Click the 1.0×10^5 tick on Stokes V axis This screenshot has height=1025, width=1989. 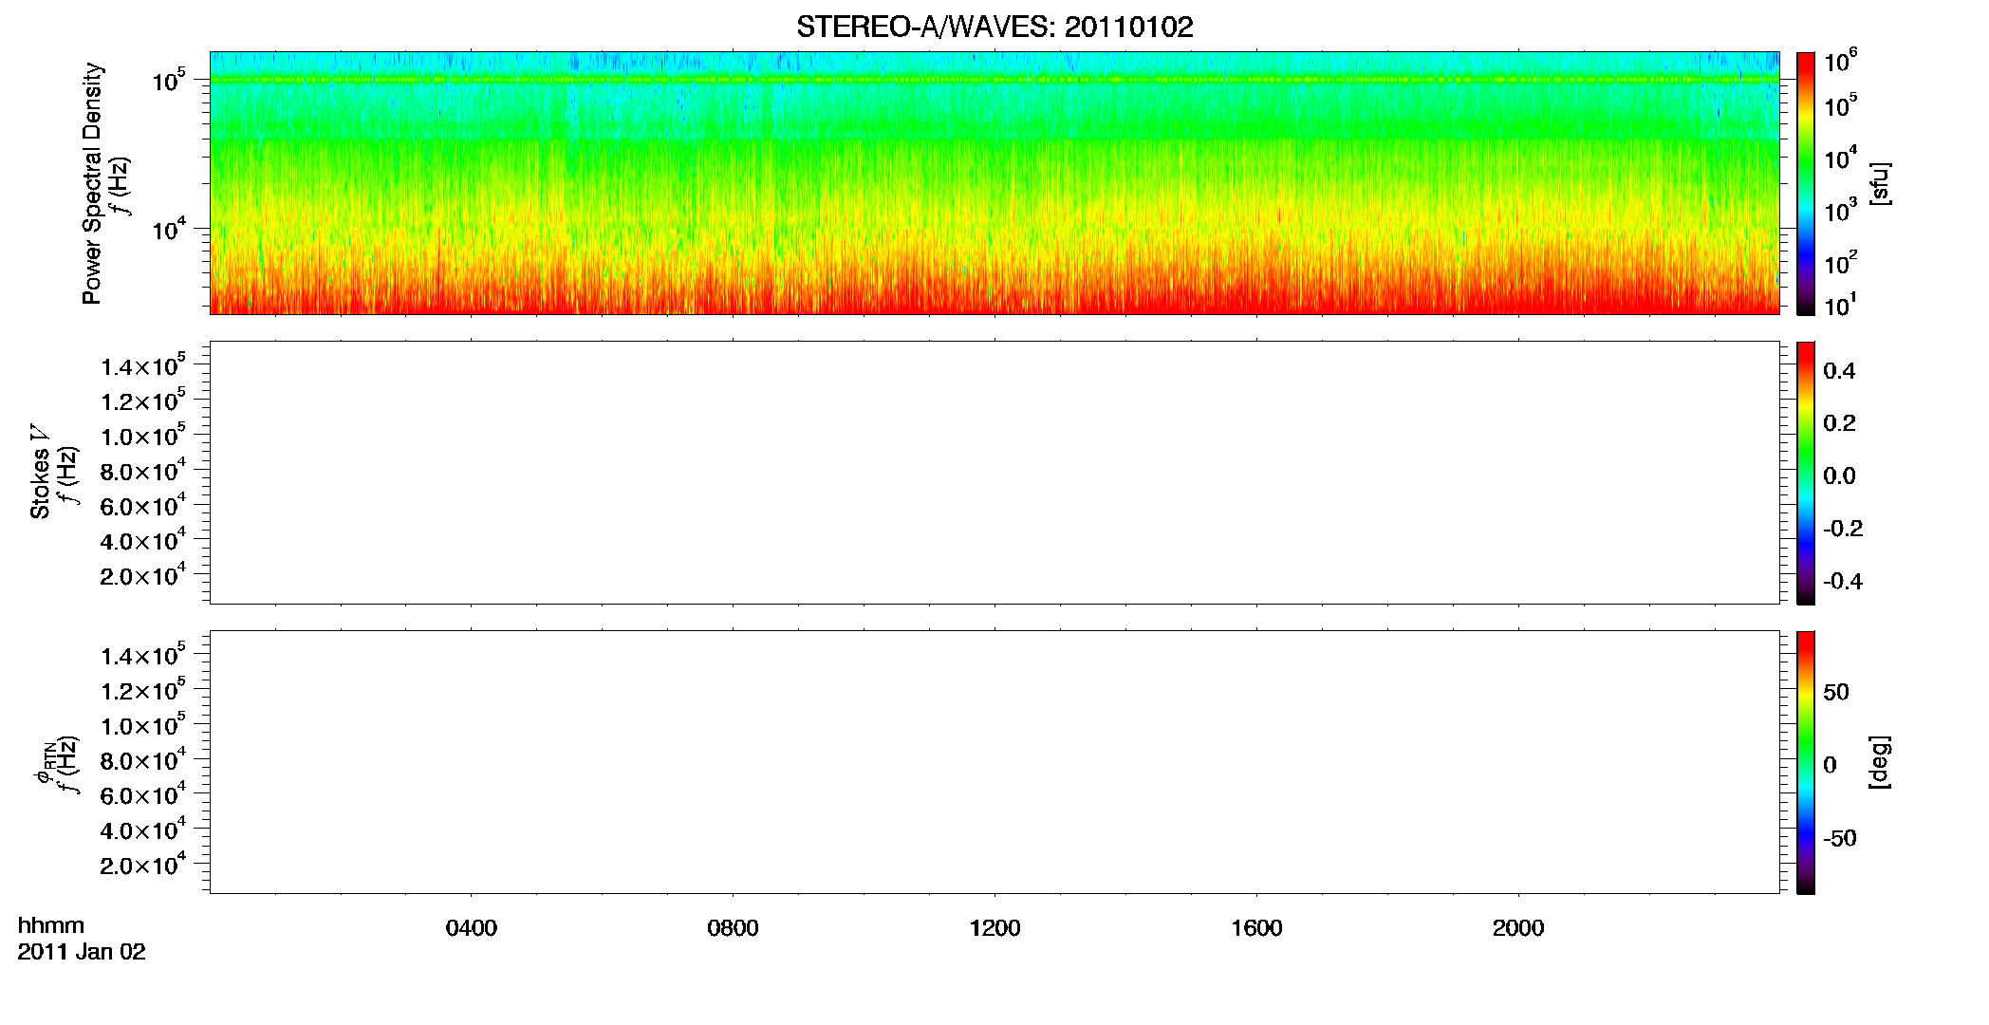coord(143,436)
